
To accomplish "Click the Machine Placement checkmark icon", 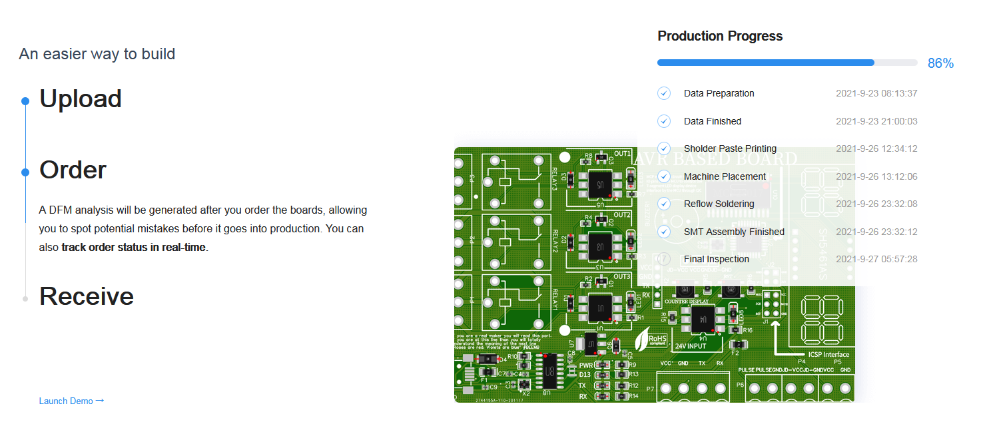I will [x=664, y=176].
